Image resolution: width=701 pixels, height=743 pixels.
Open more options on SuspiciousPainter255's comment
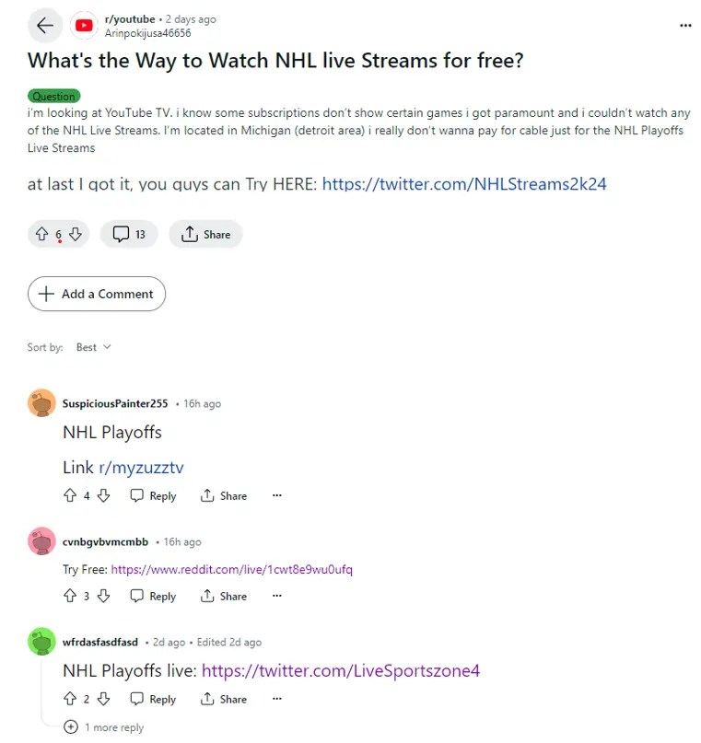tap(277, 495)
